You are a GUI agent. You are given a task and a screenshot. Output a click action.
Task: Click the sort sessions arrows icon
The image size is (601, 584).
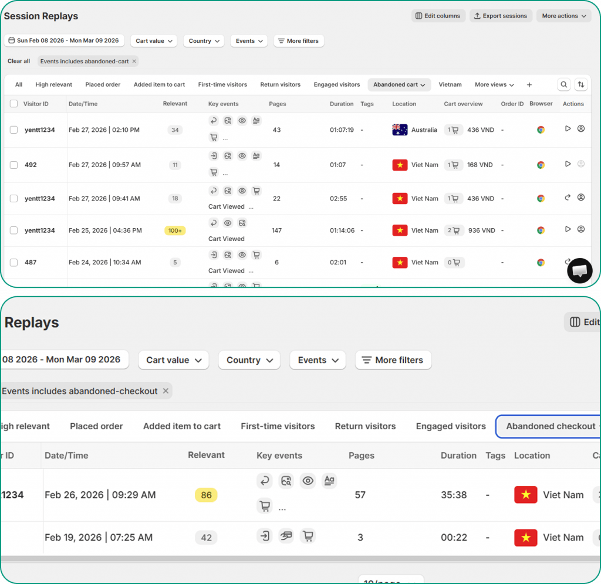581,84
